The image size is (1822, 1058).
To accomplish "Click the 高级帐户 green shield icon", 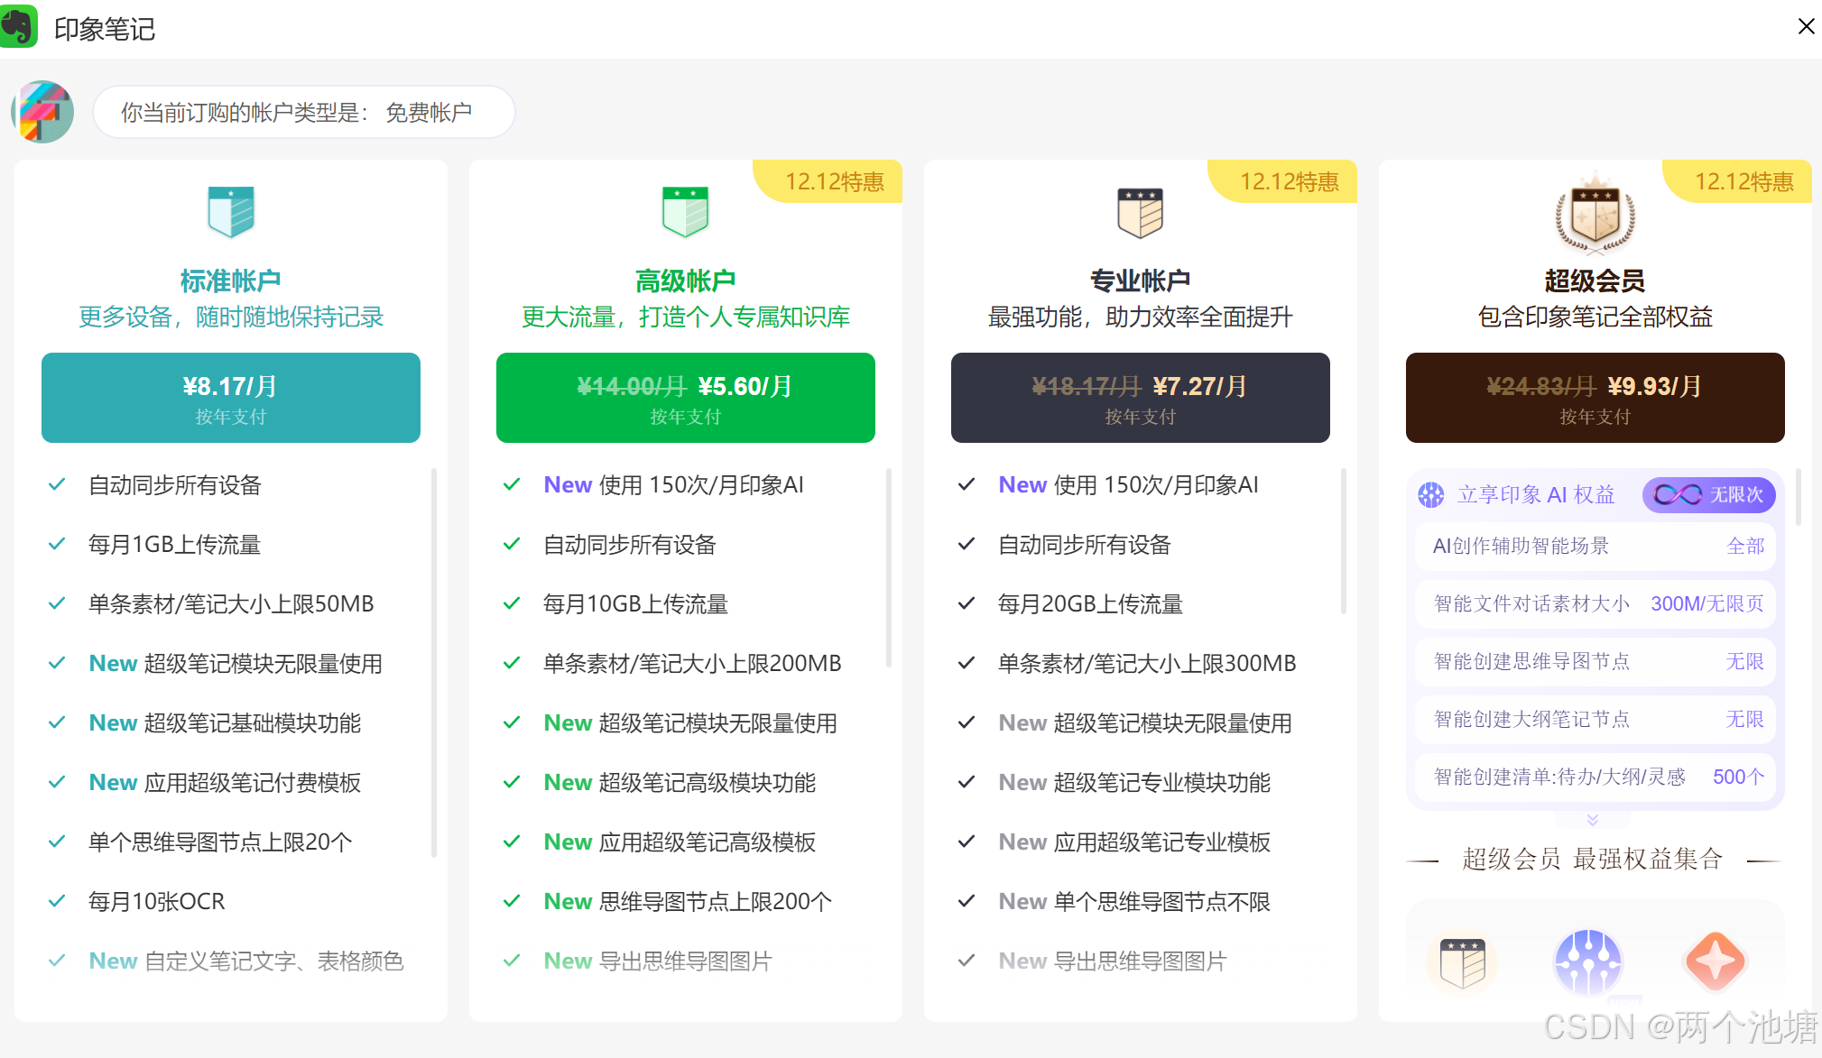I will tap(685, 212).
